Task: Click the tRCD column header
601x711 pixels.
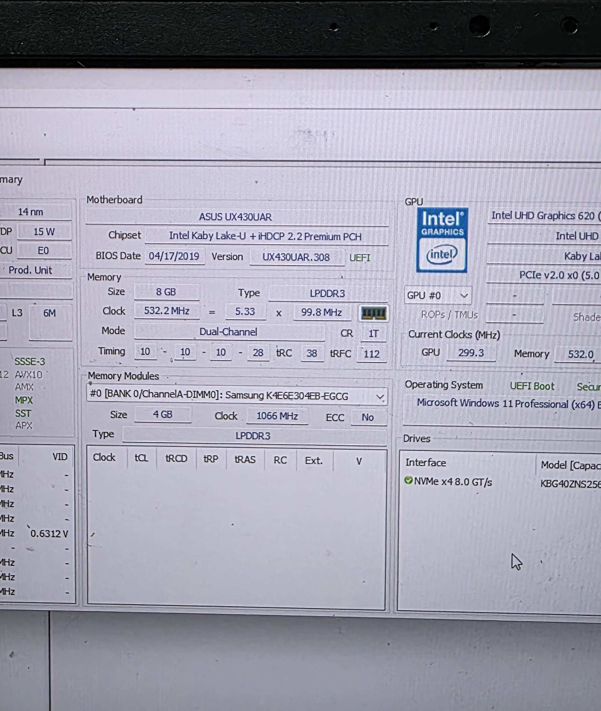Action: (x=177, y=458)
